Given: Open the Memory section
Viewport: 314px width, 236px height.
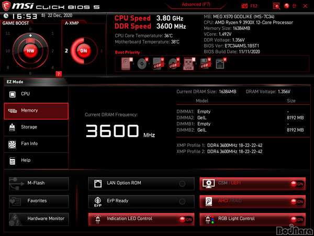Looking at the screenshot, I should (x=36, y=111).
